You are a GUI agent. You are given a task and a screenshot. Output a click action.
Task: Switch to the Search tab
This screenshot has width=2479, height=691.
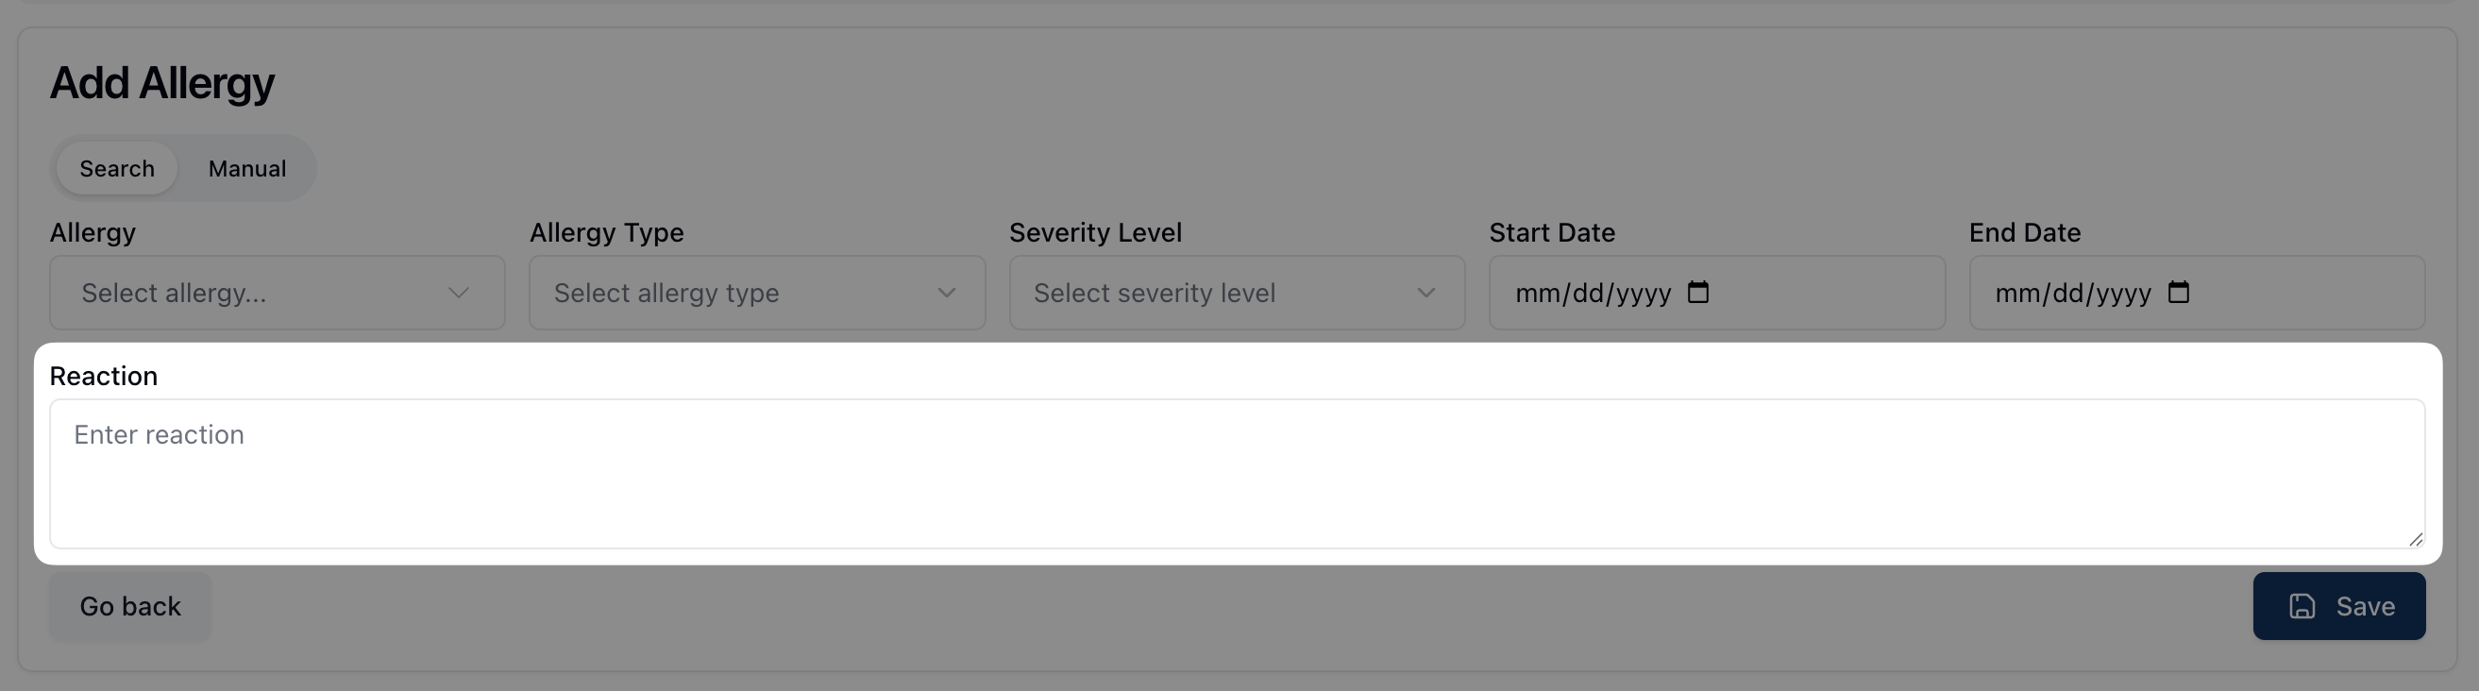[x=116, y=168]
